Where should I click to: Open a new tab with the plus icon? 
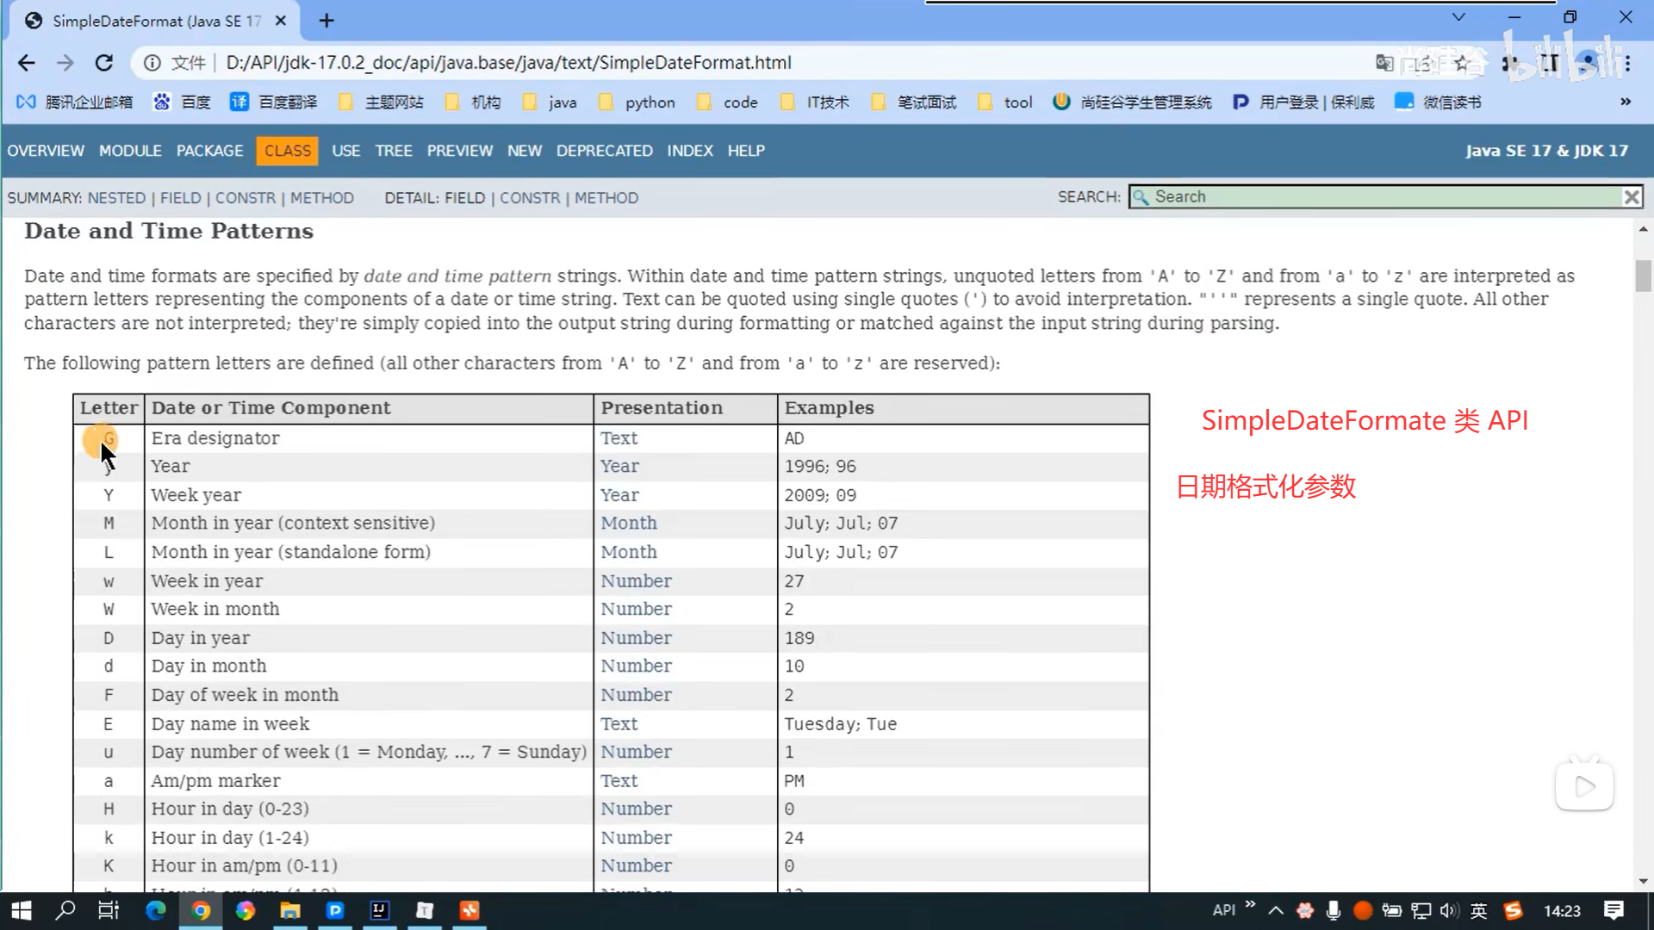326,21
